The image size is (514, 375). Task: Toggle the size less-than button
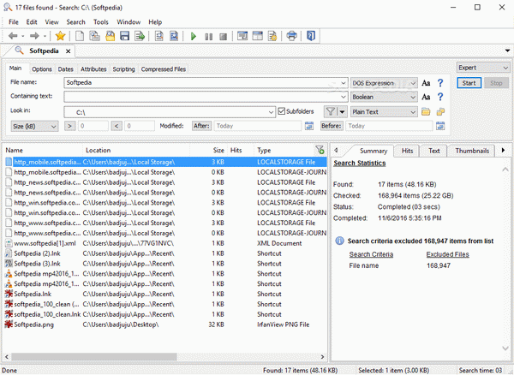(117, 126)
